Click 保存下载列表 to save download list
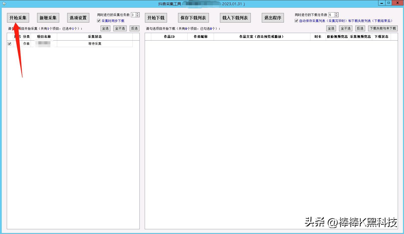 193,18
